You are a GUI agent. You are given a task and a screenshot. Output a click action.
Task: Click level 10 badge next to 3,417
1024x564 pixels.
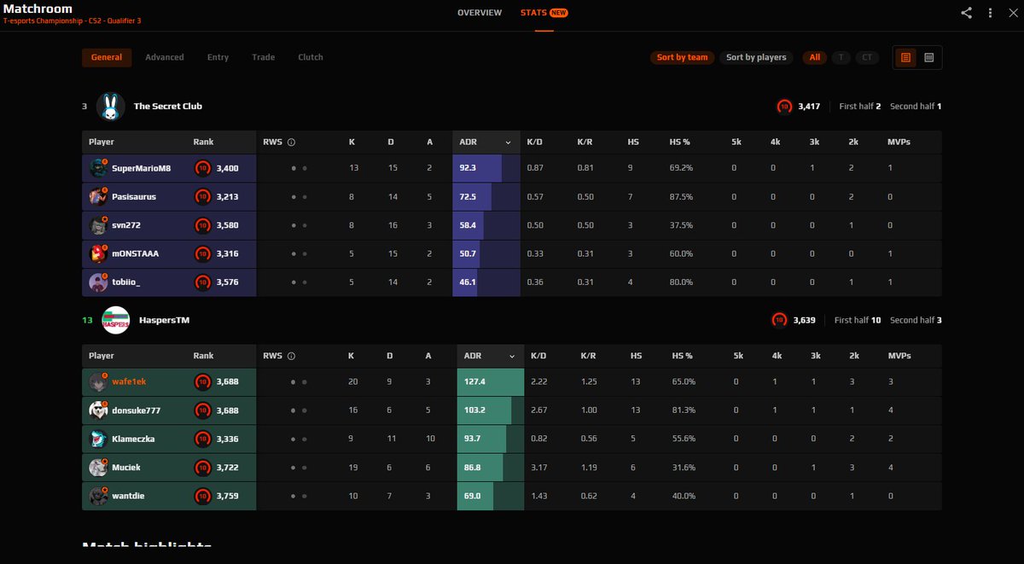tap(784, 107)
